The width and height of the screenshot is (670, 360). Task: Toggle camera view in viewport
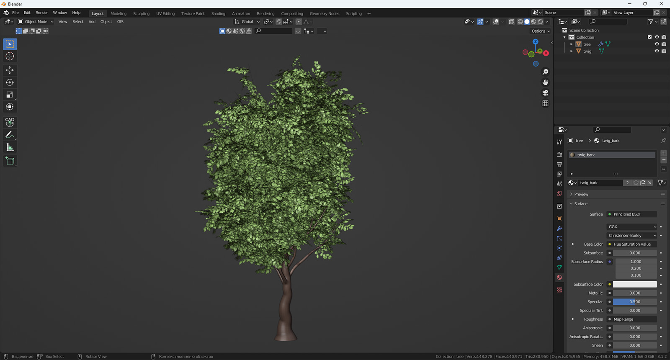[545, 93]
